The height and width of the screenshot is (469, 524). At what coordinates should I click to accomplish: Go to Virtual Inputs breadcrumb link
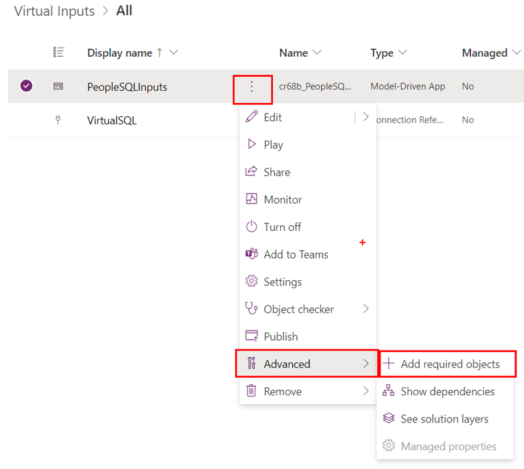(54, 11)
